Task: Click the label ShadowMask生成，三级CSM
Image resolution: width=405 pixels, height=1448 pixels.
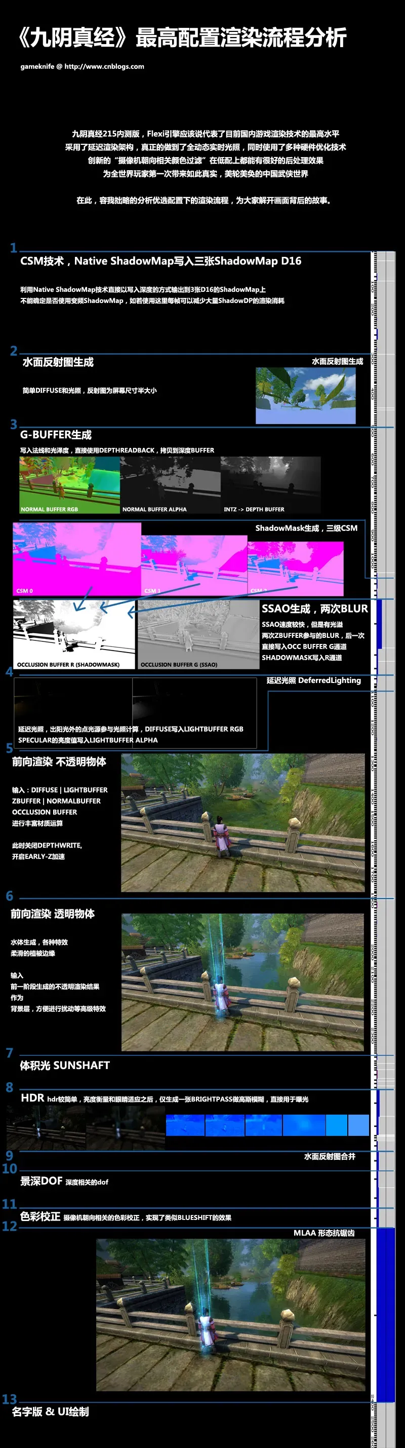Action: click(306, 528)
